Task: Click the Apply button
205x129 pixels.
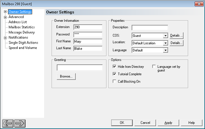Action: (168, 123)
